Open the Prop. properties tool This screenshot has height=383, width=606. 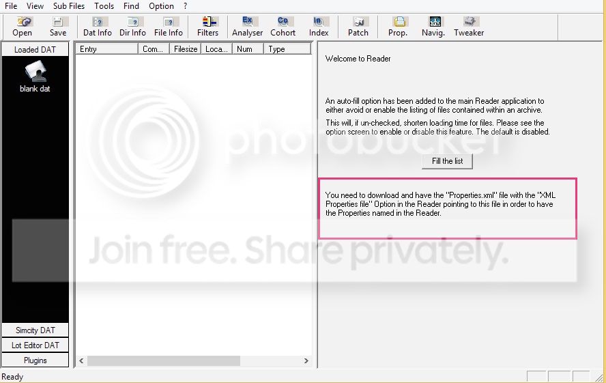click(398, 26)
